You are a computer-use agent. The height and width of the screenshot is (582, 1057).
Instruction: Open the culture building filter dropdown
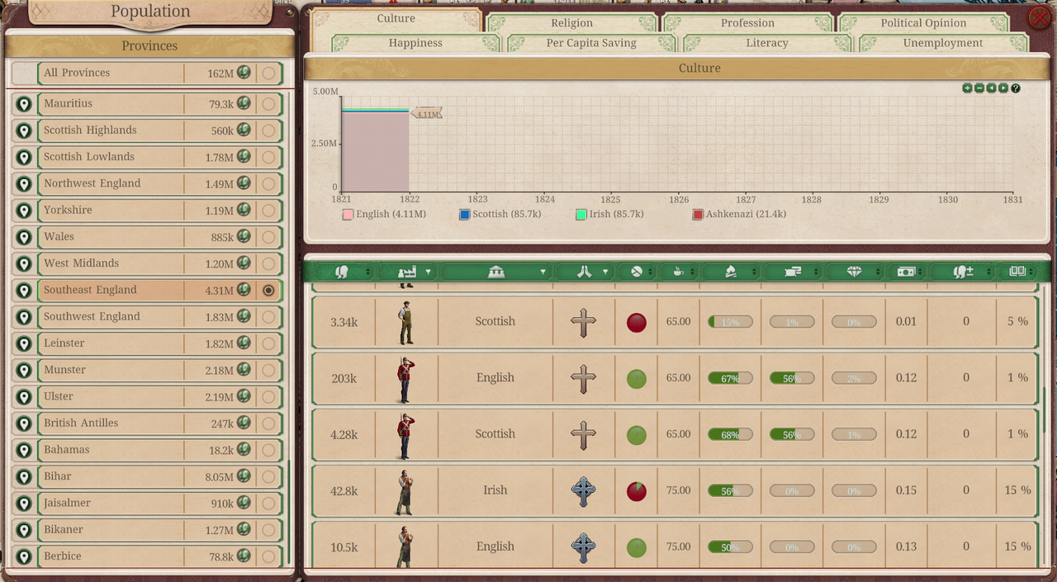(543, 272)
